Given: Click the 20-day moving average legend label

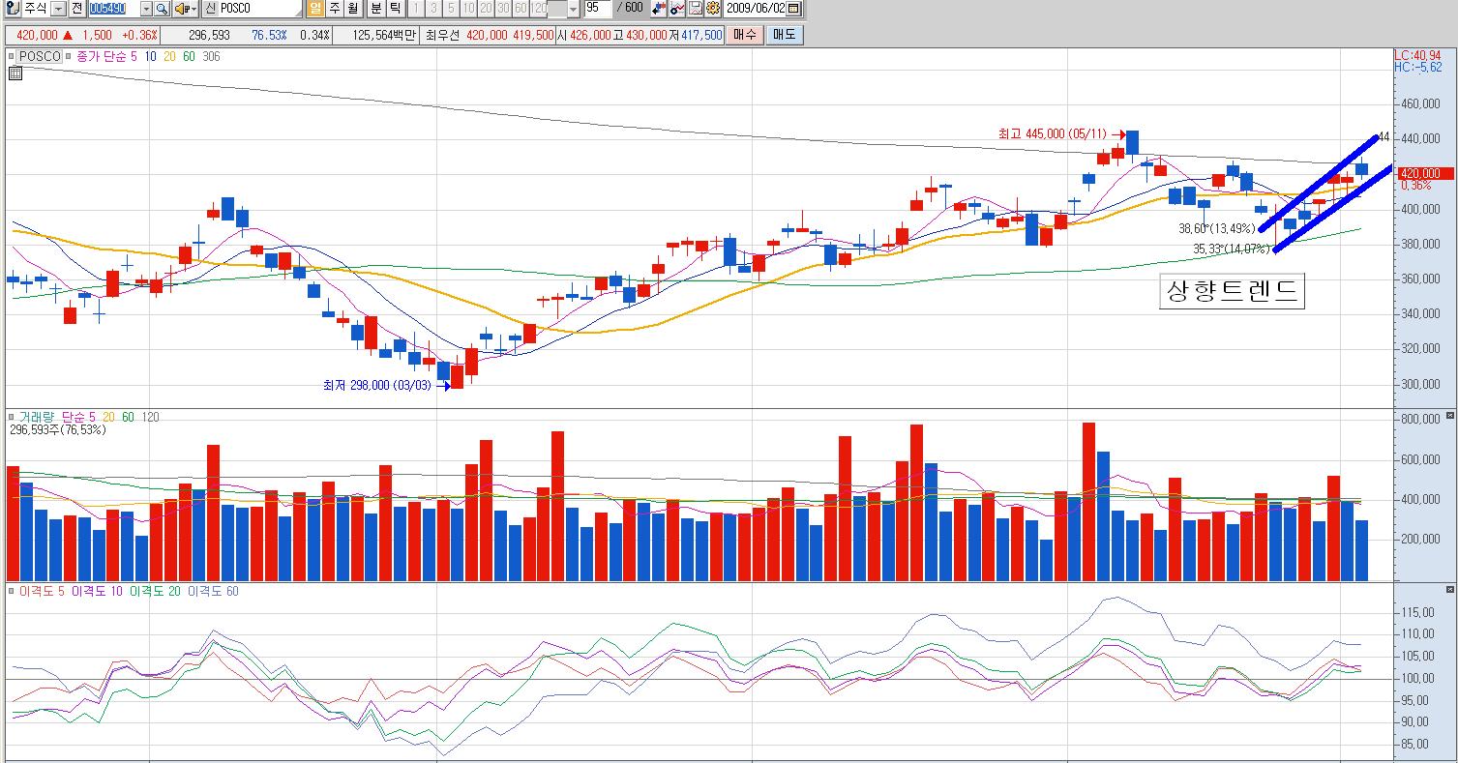Looking at the screenshot, I should click(169, 57).
